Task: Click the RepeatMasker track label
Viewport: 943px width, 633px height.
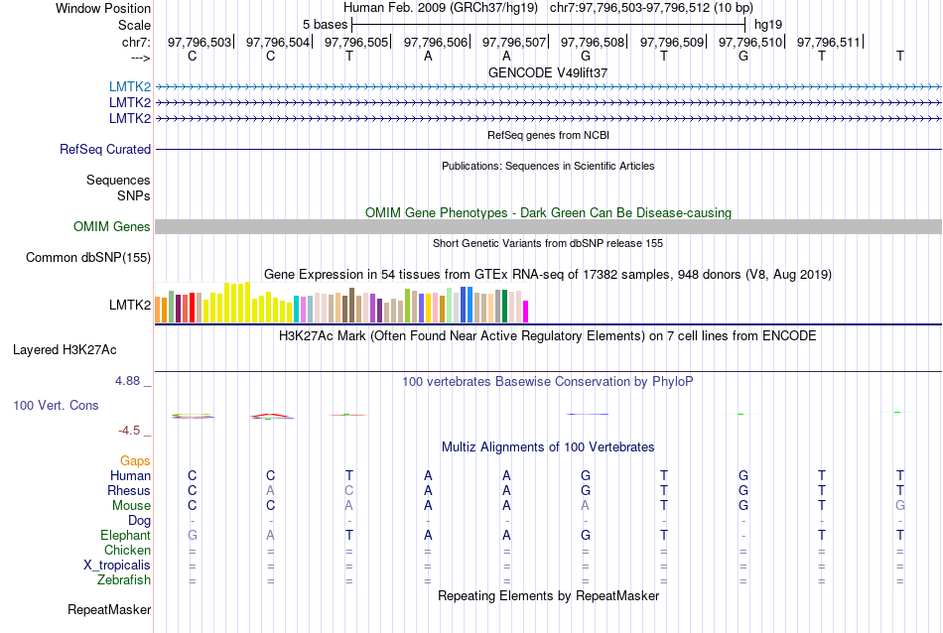Action: point(109,609)
